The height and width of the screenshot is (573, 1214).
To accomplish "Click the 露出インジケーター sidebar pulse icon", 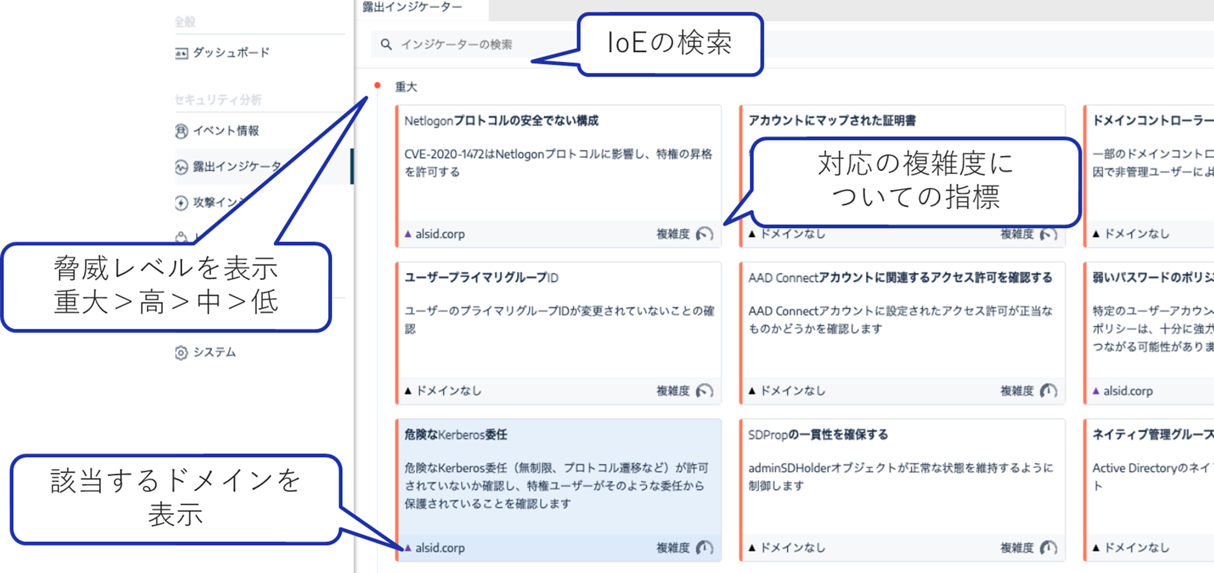I will (x=181, y=167).
